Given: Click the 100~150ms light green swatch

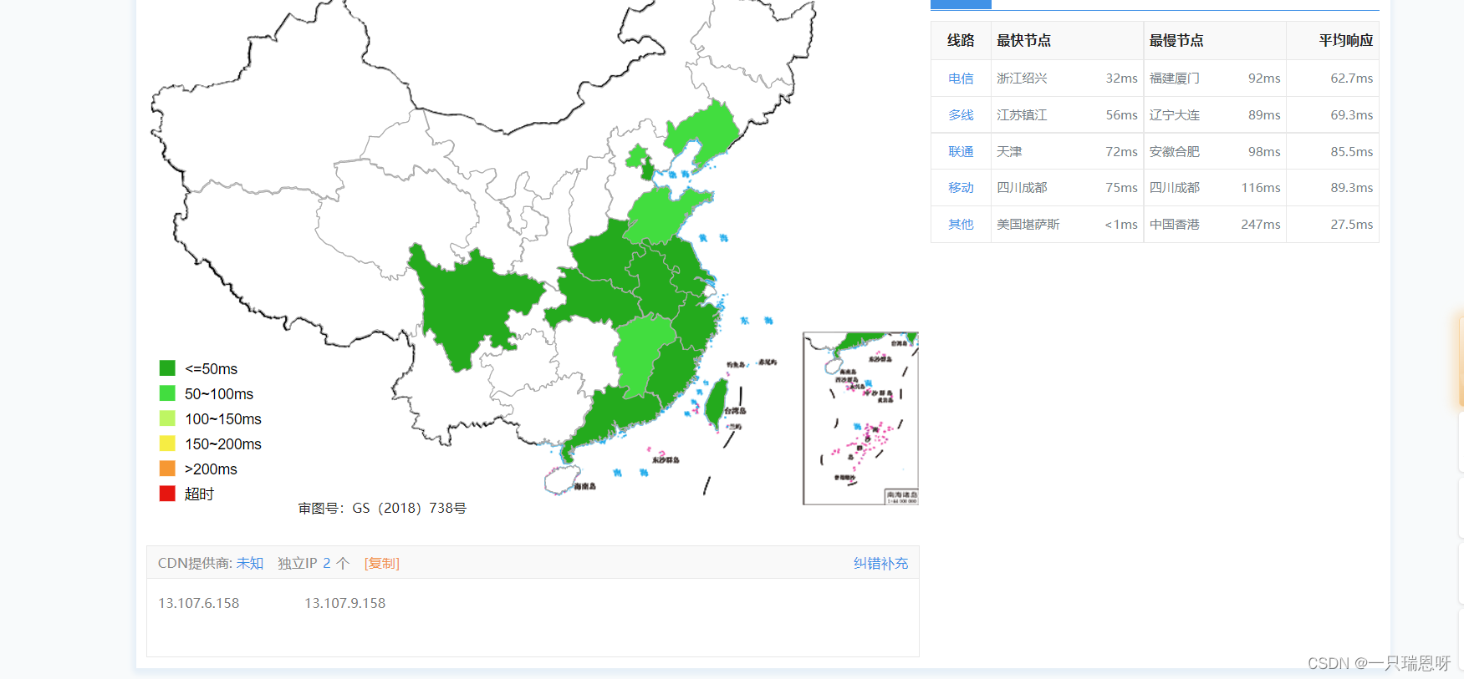Looking at the screenshot, I should tap(167, 418).
